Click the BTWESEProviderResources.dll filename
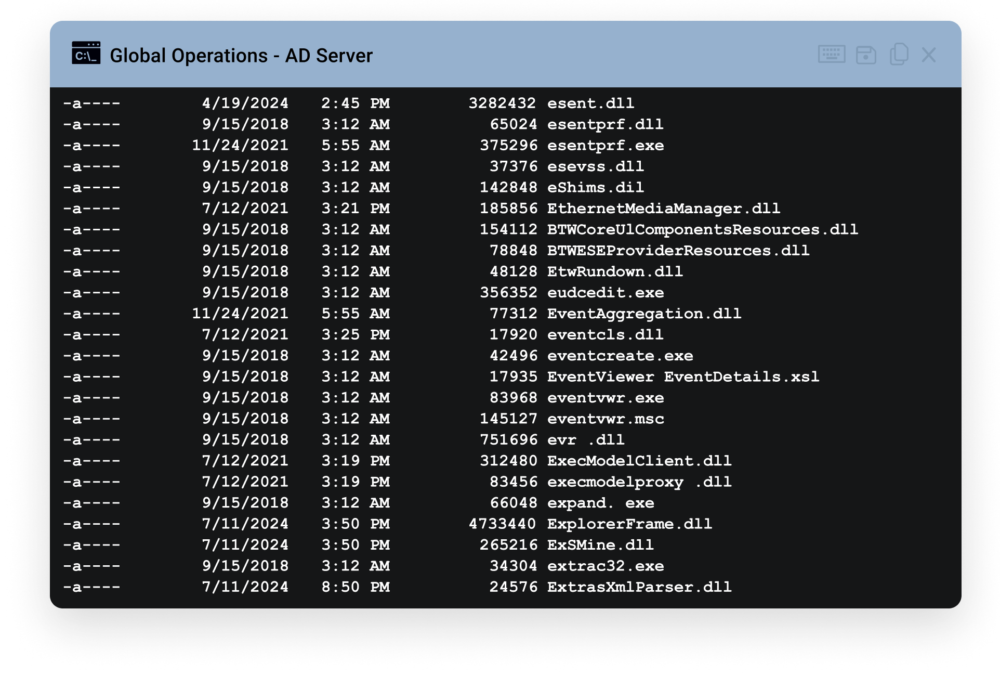 (678, 251)
